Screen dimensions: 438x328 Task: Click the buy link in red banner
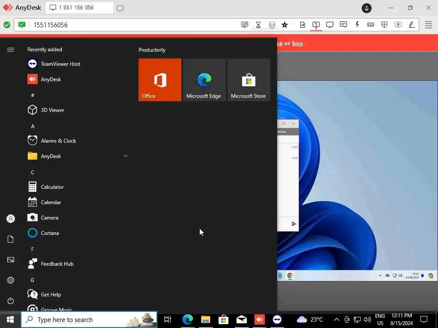(298, 43)
